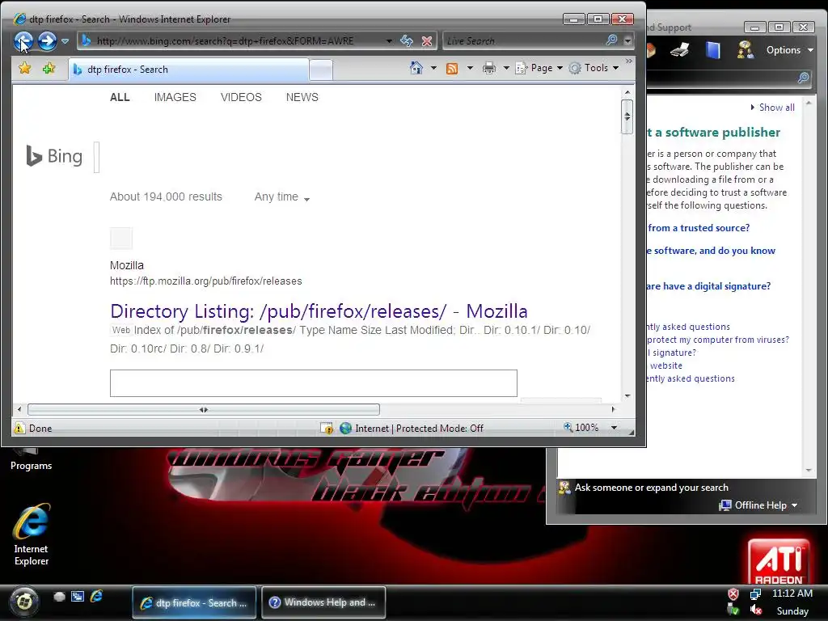Click the bing.com URL address field

pyautogui.click(x=226, y=40)
